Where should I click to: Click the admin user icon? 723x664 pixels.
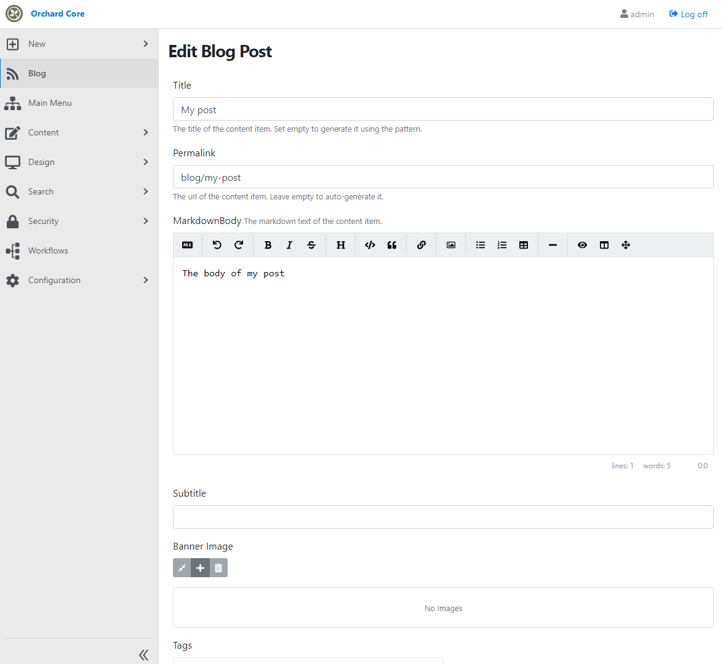(x=624, y=14)
